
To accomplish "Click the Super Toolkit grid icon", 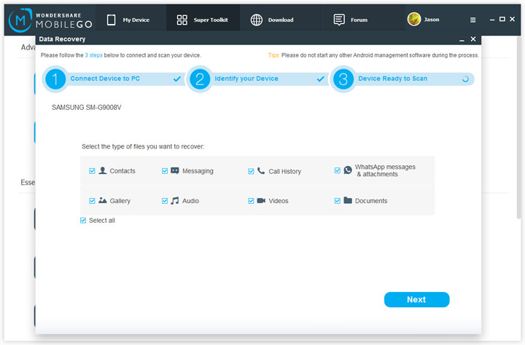I will 182,20.
